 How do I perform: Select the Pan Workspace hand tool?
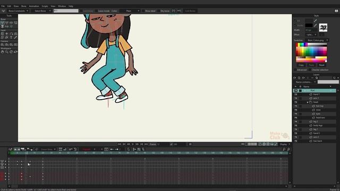[2, 52]
